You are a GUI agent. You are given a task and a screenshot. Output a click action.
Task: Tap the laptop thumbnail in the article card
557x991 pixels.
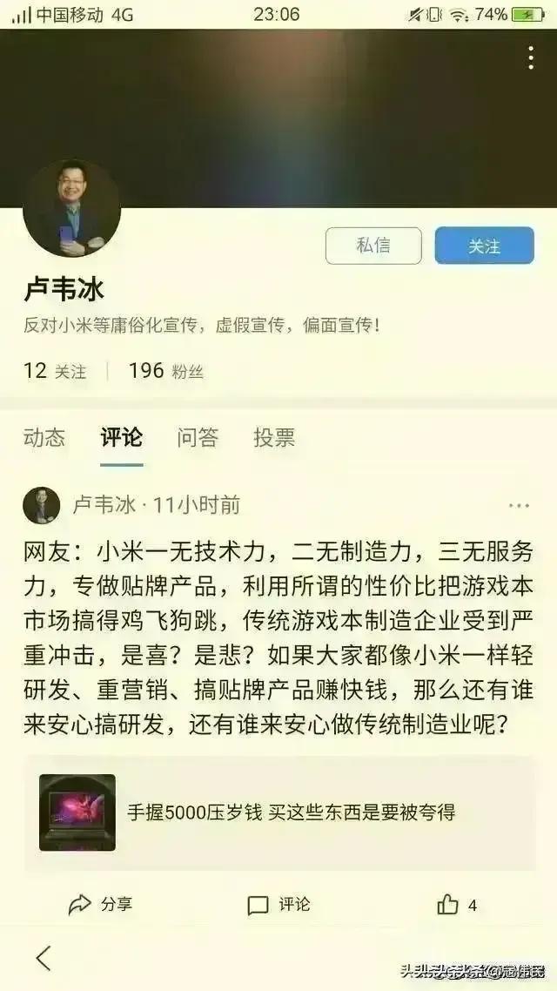(x=77, y=812)
